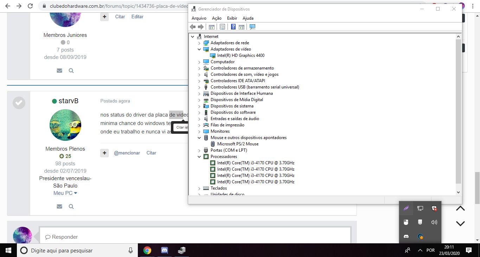Viewport: 480px width, 257px height.
Task: Click the Responder reply field
Action: coord(195,236)
